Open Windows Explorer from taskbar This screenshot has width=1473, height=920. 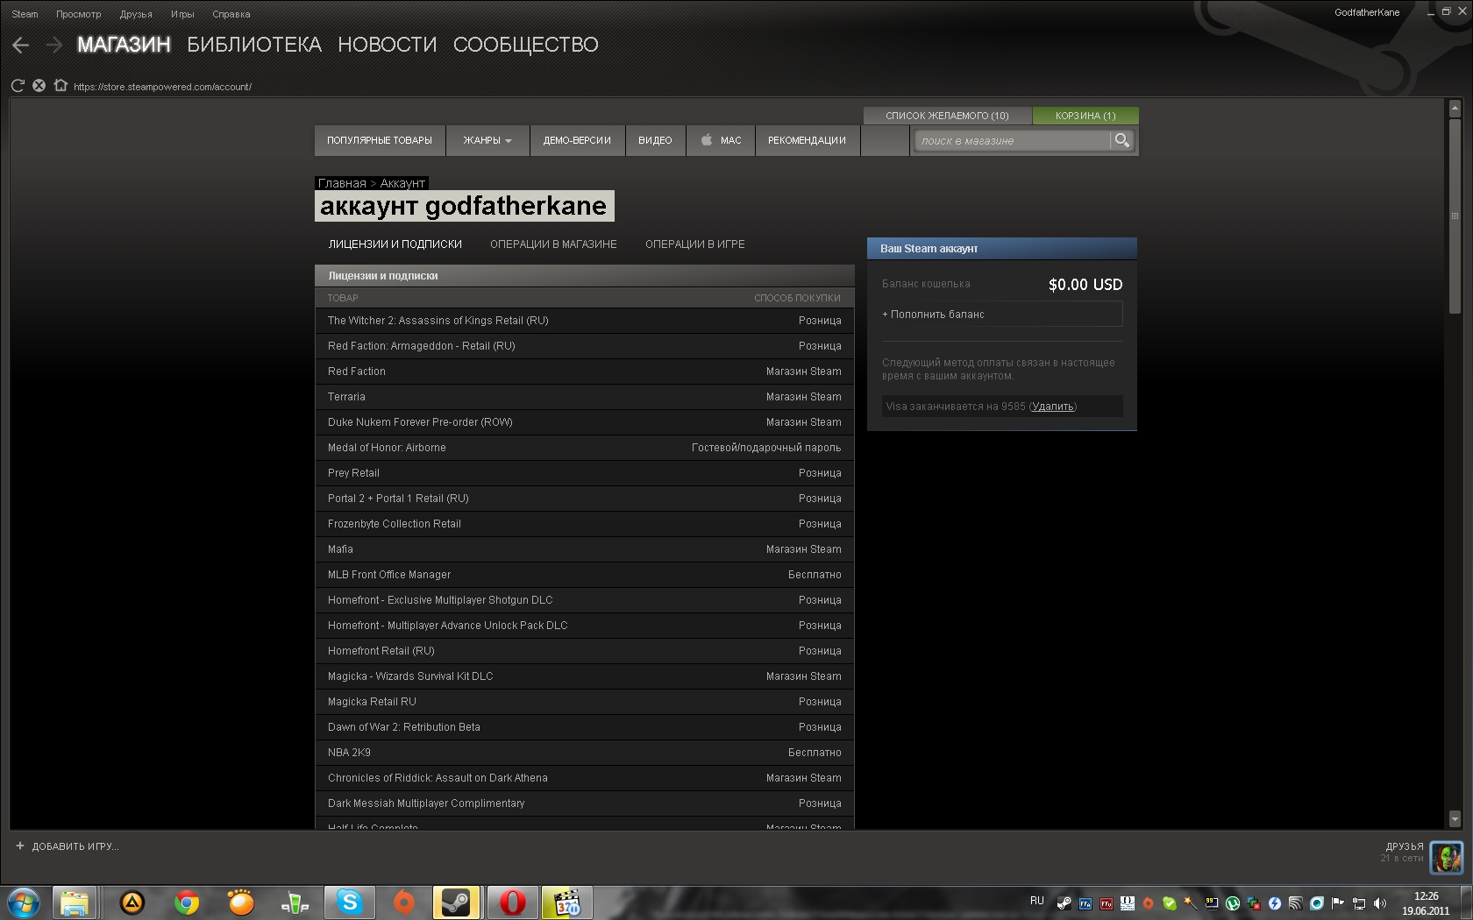[x=75, y=902]
